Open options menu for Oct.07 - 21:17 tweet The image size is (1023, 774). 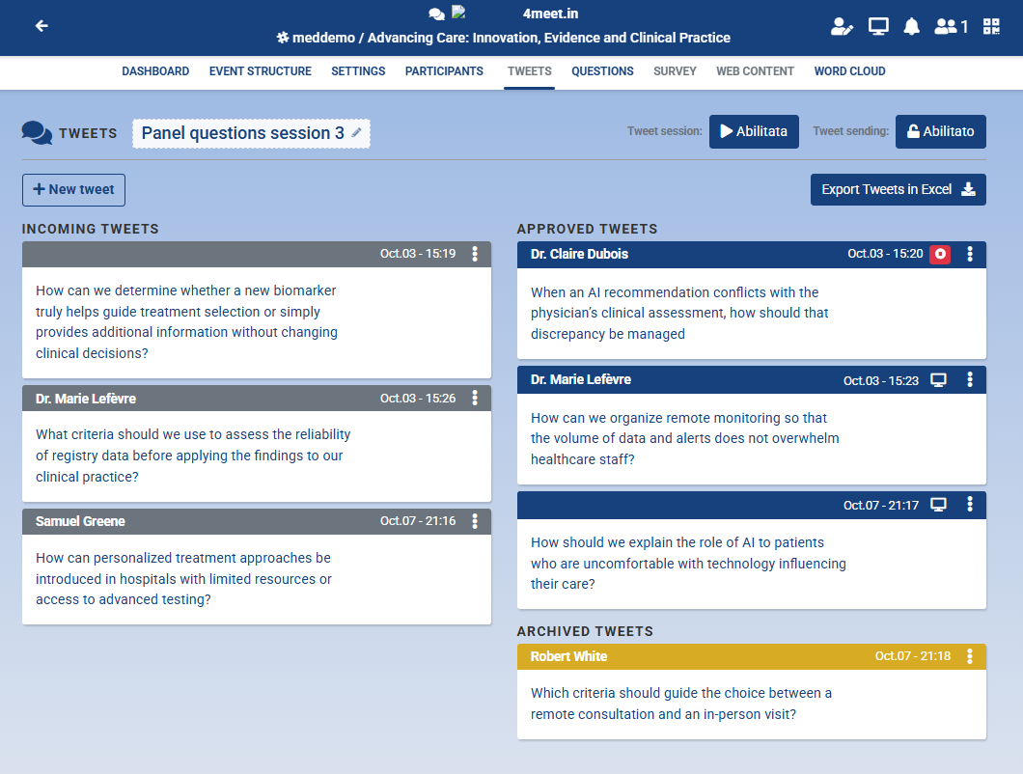[970, 505]
